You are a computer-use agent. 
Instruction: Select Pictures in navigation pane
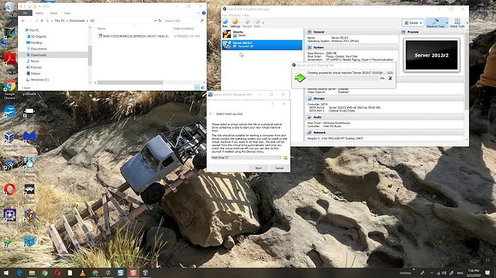point(36,67)
